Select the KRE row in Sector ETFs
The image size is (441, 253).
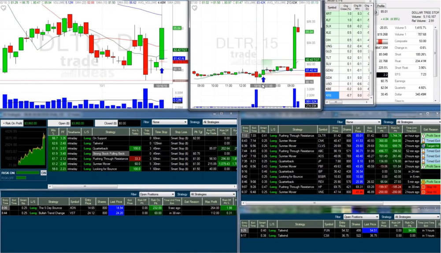tap(331, 95)
